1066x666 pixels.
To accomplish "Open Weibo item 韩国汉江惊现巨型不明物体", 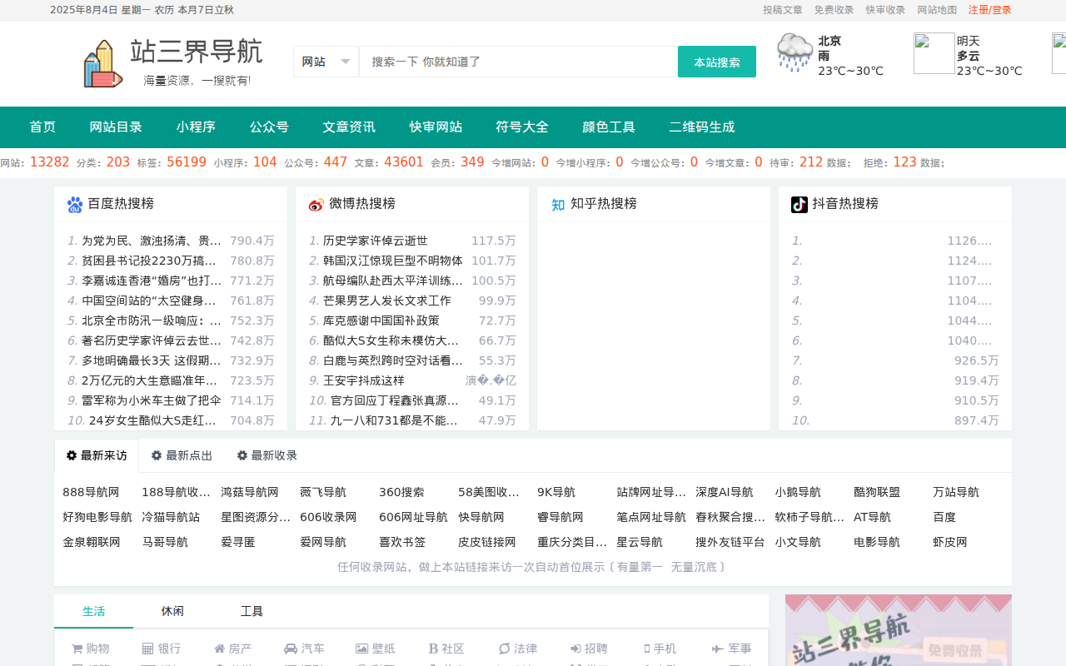I will coord(392,261).
